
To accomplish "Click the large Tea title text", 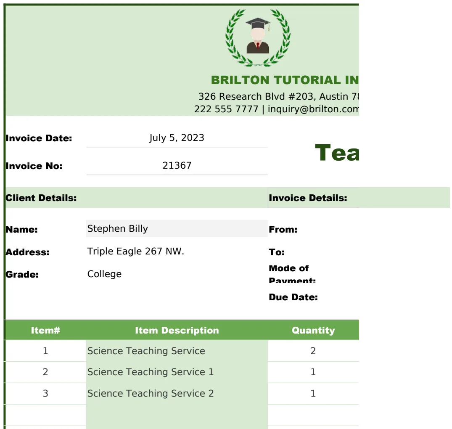I will [x=337, y=153].
